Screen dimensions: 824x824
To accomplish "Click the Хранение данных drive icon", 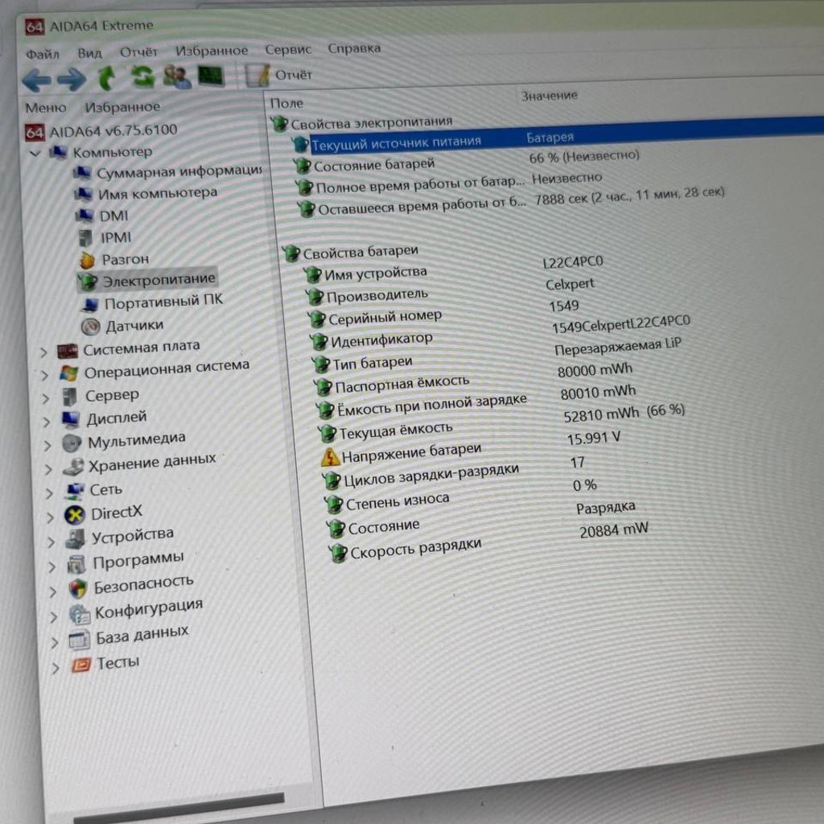I will pos(73,467).
